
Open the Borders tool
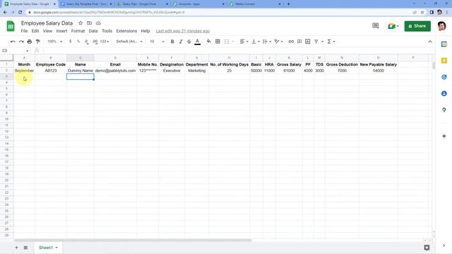pyautogui.click(x=218, y=42)
